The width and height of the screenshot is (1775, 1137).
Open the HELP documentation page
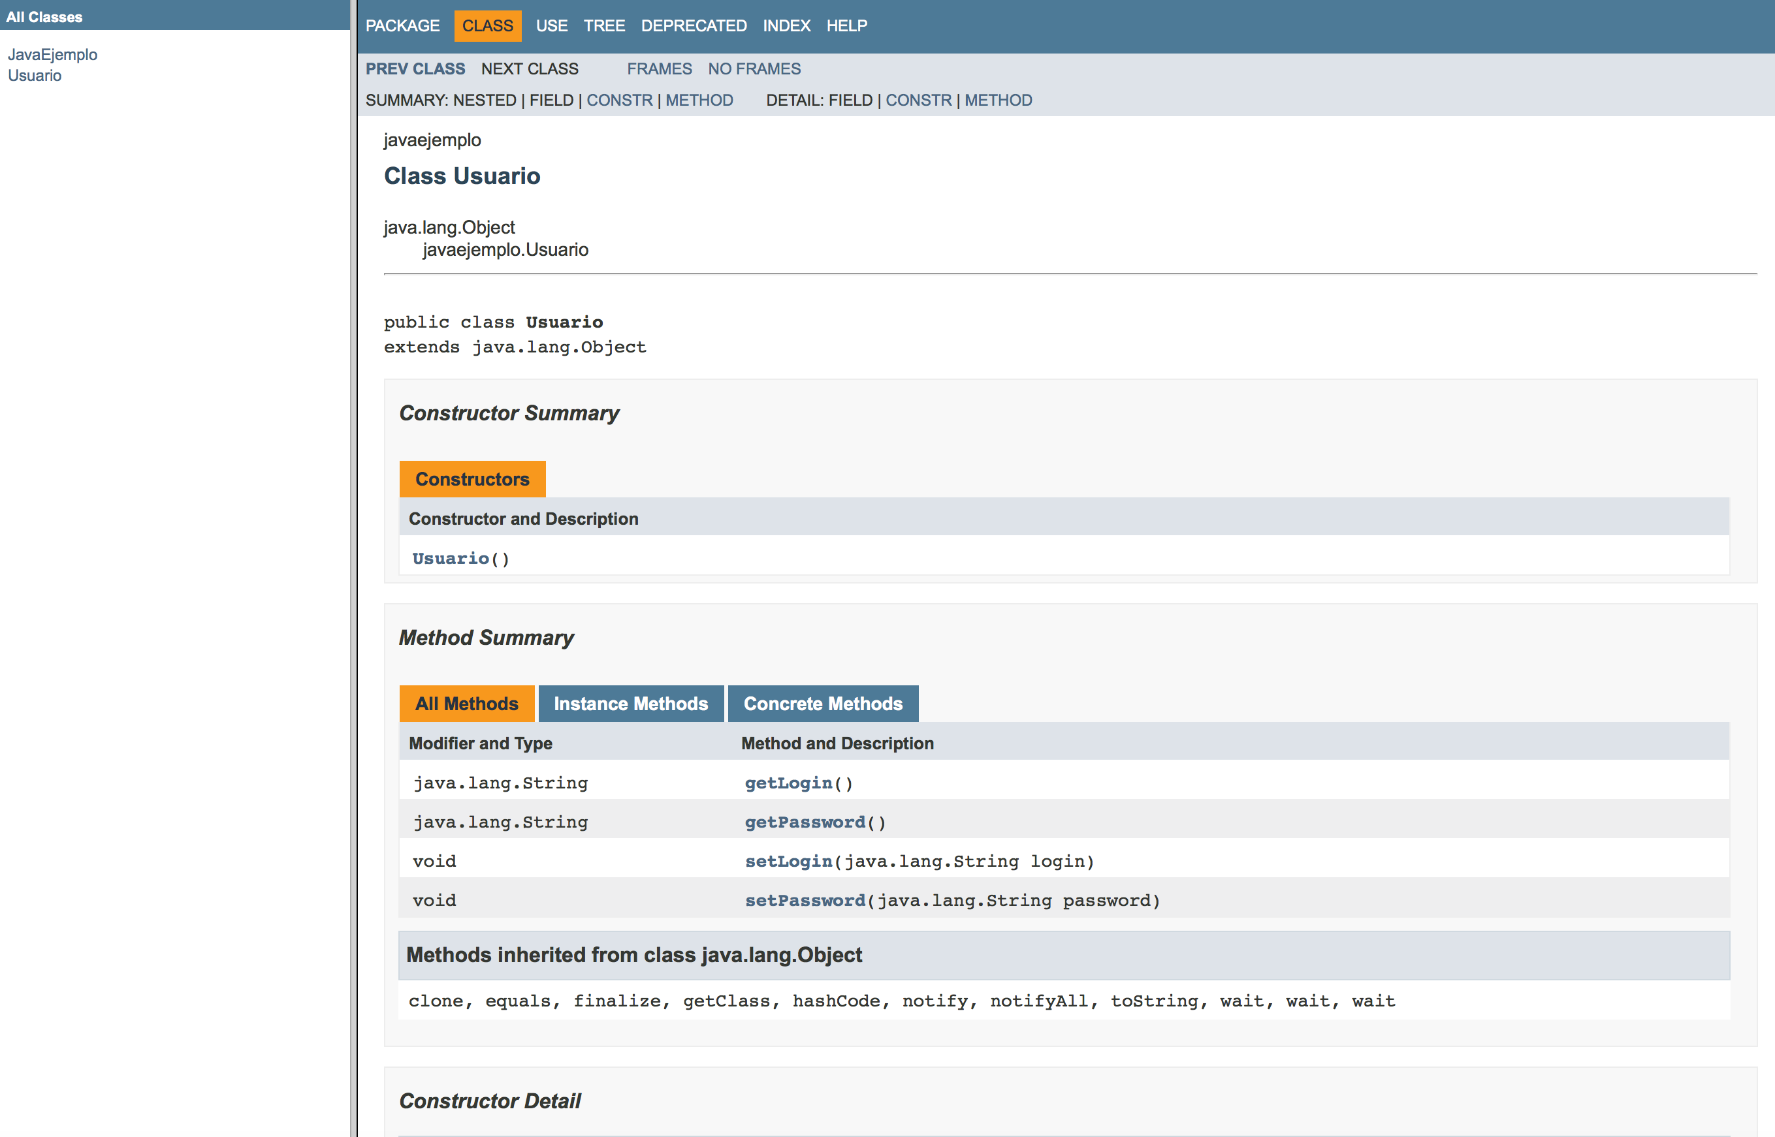pos(846,25)
